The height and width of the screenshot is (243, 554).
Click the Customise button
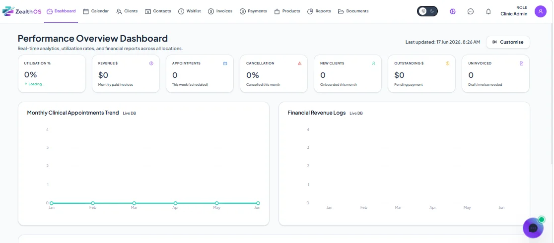508,42
